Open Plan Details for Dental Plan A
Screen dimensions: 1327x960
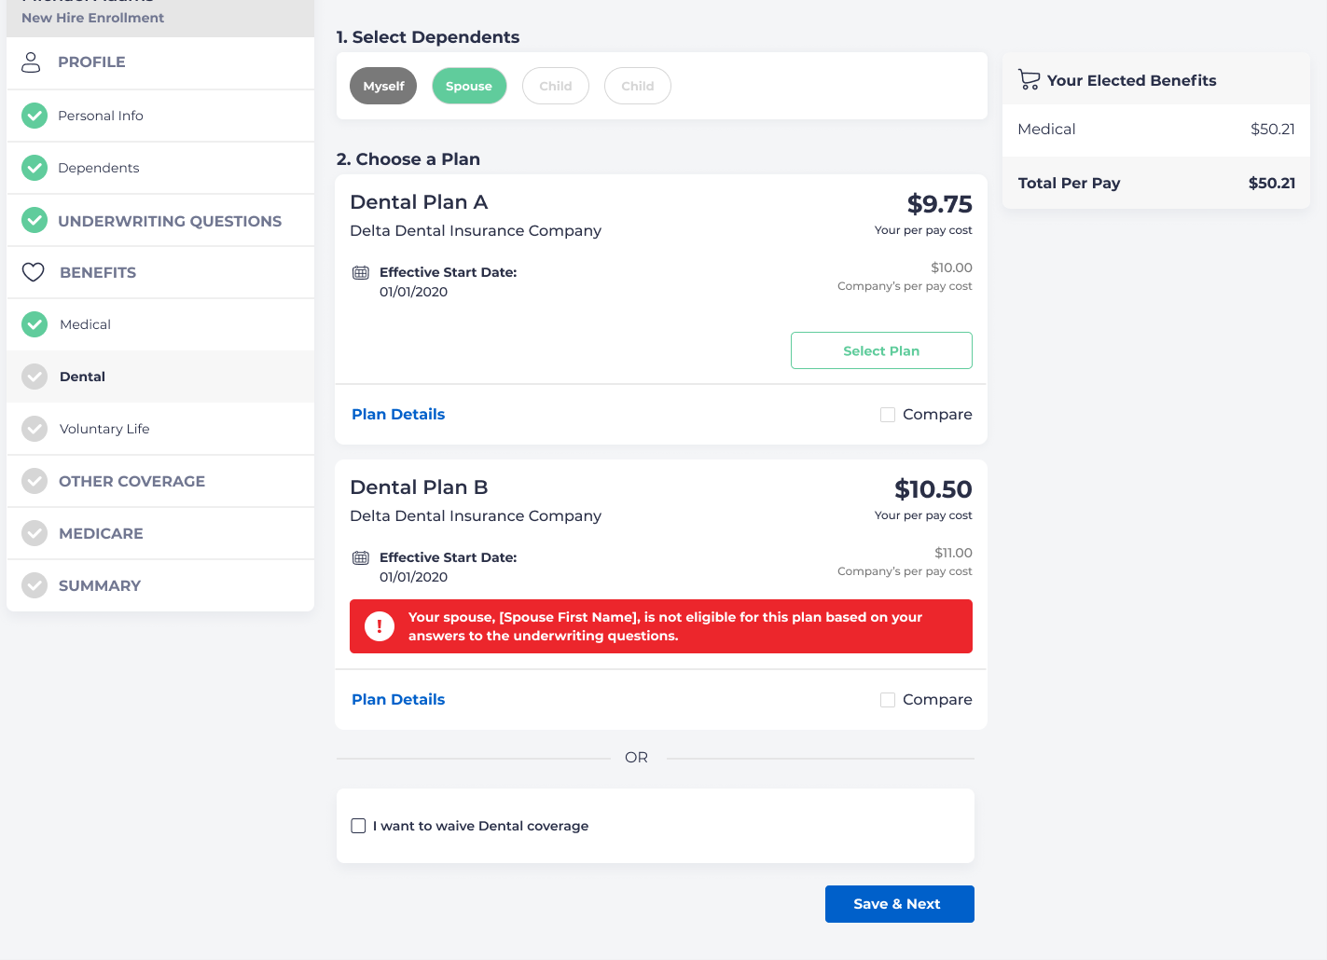[398, 415]
